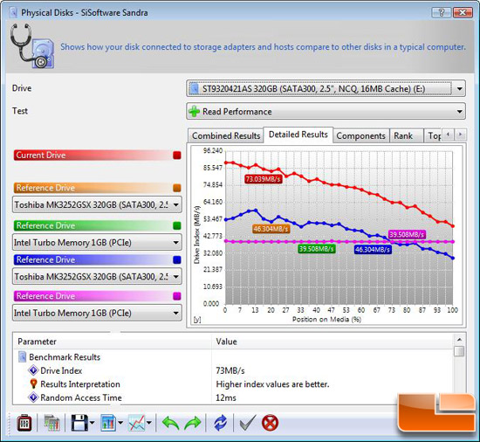Click the blue 46.304MB/s chart label
Viewport: 480px width, 442px height.
(373, 250)
